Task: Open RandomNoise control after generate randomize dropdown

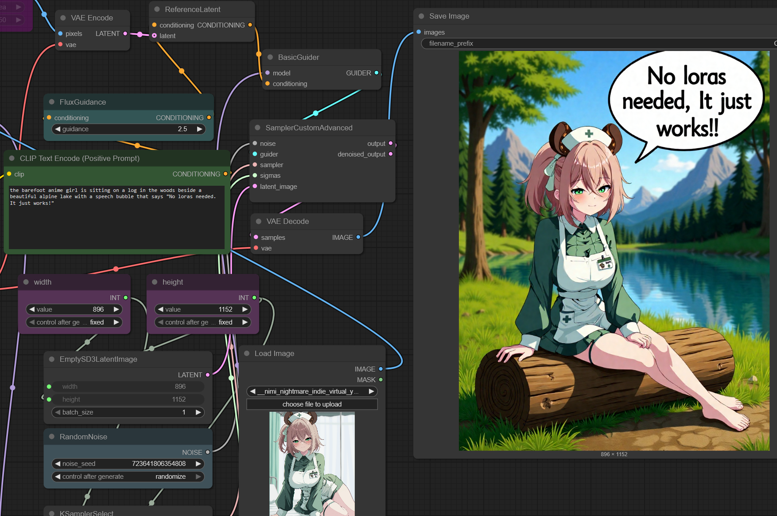Action: [x=128, y=477]
